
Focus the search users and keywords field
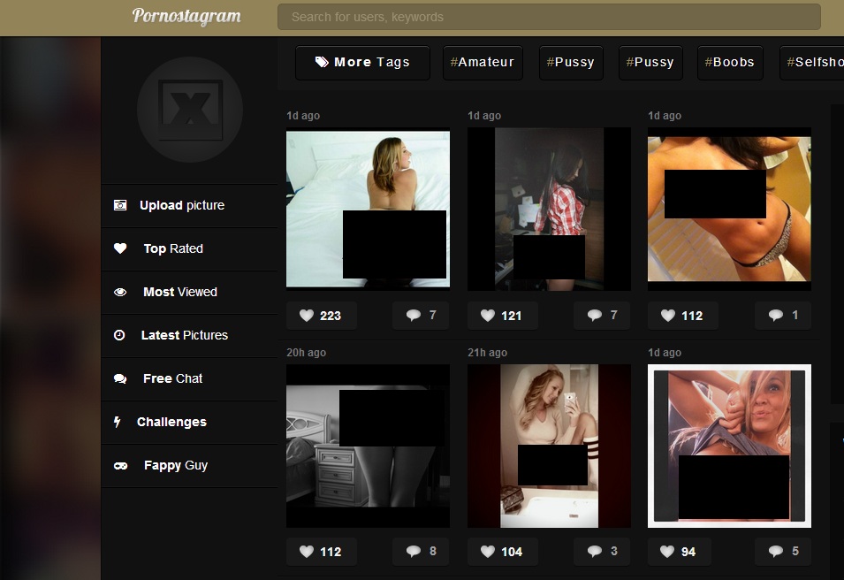tap(548, 17)
